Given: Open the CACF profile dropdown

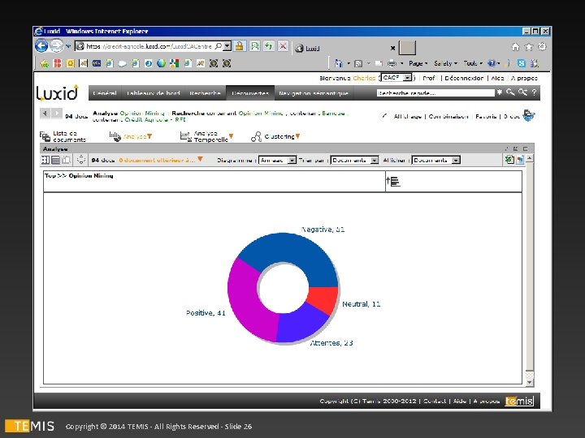Looking at the screenshot, I should 408,78.
